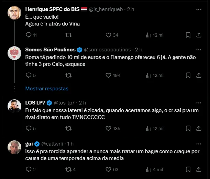
Task: Open the @callwrii profile handle
Action: [x=53, y=143]
